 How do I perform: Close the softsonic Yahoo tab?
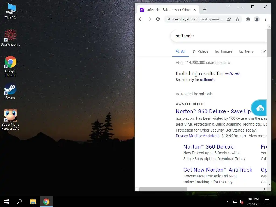(x=195, y=10)
